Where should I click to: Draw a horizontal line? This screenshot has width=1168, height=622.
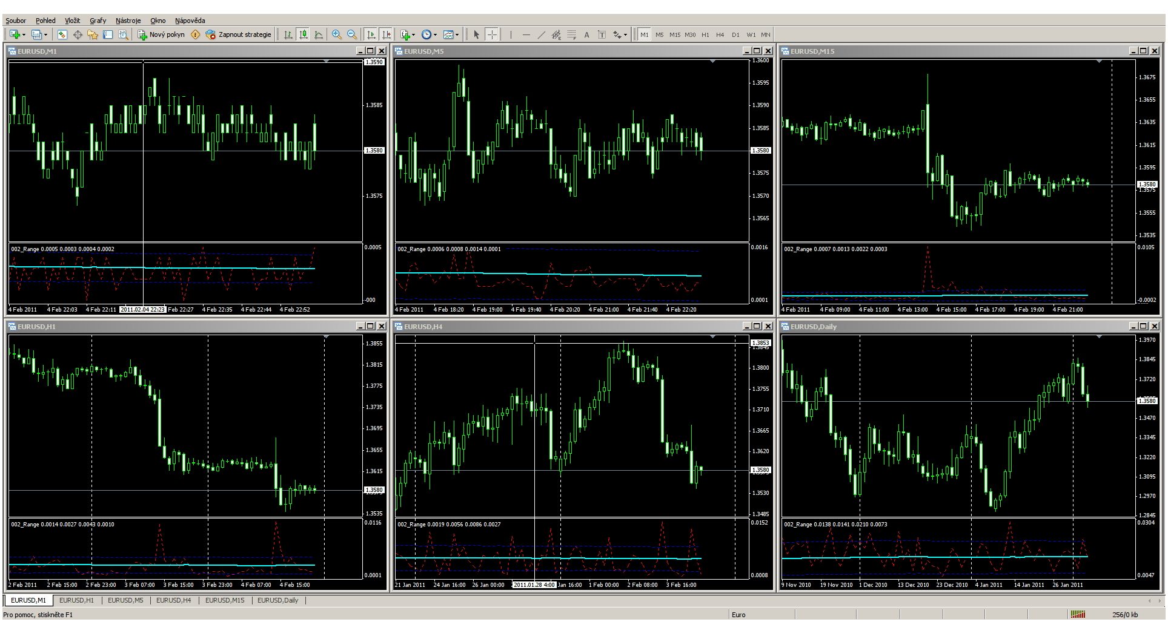pyautogui.click(x=526, y=34)
